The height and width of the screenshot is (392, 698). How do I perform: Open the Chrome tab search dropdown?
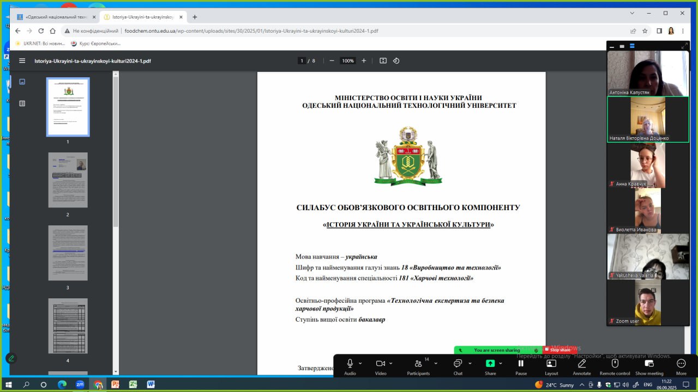633,13
